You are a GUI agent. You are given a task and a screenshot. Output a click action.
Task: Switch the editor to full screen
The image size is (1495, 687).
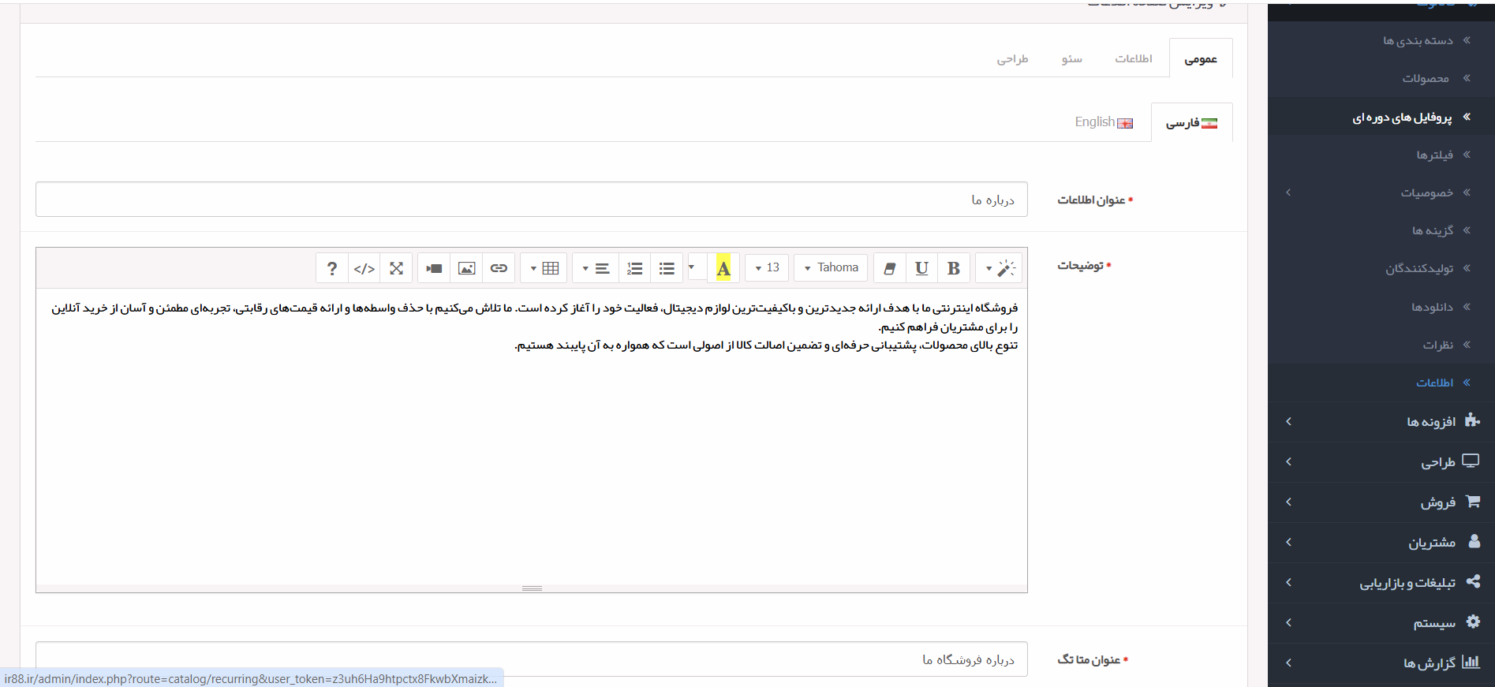[x=396, y=268]
